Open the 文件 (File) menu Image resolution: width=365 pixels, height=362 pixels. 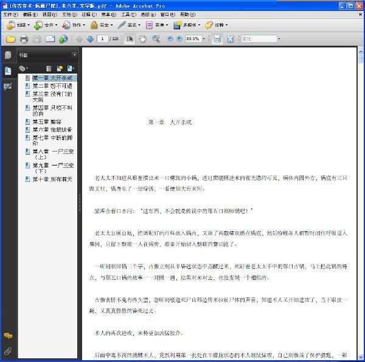(x=10, y=15)
